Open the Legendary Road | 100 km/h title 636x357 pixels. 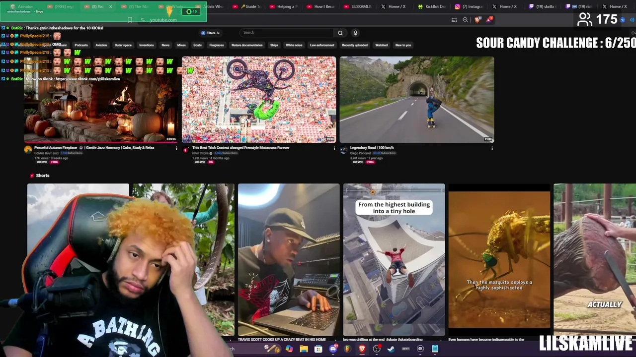(x=372, y=148)
